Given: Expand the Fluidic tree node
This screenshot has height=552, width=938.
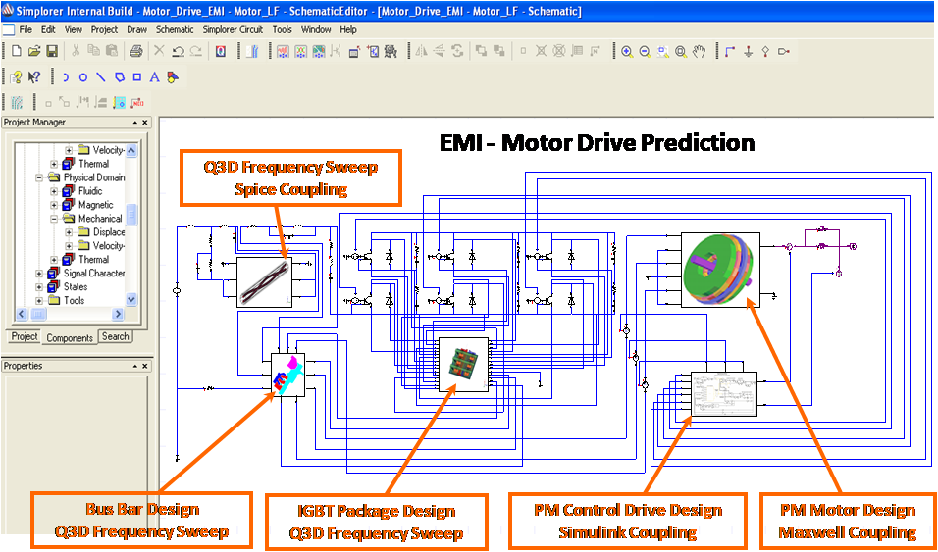Looking at the screenshot, I should (x=54, y=191).
